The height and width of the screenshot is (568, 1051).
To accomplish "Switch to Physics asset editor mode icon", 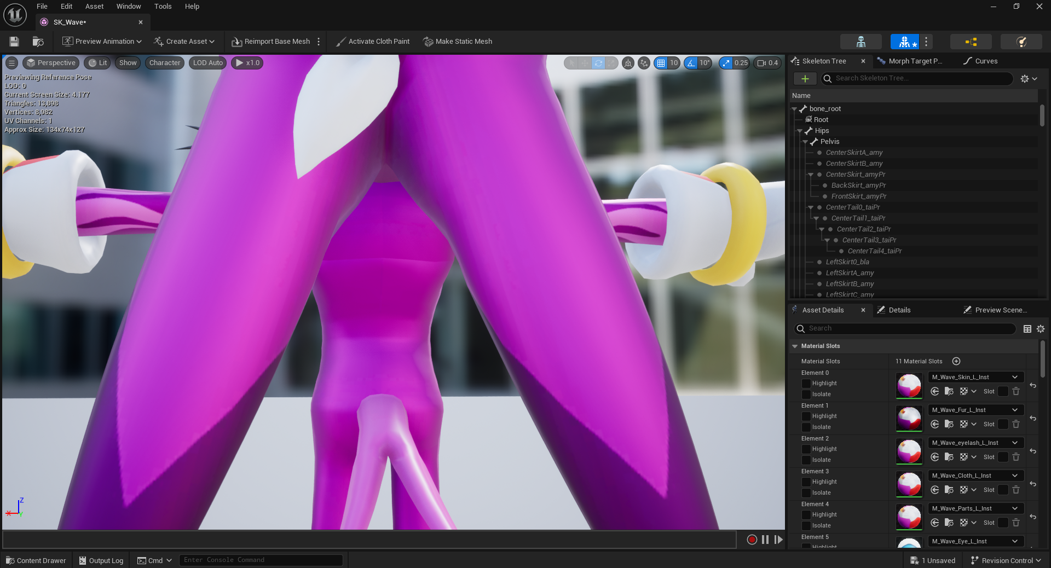I will tap(1021, 42).
